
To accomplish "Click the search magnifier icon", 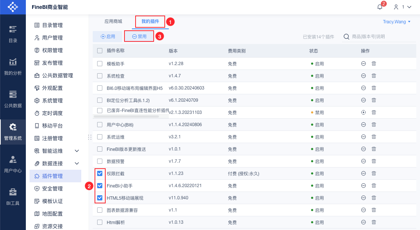I will [346, 37].
